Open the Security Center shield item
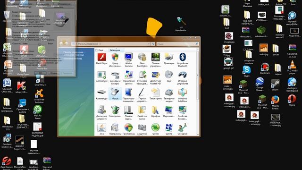 (x=115, y=60)
